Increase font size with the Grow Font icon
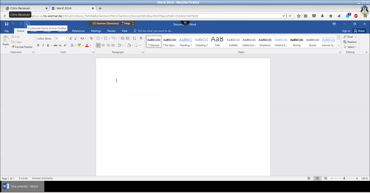Image resolution: width=370 pixels, height=193 pixels. point(71,39)
